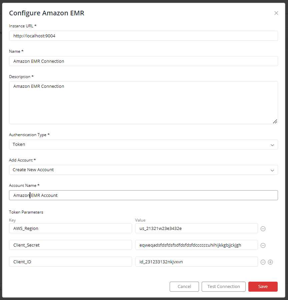Click the Save button
288x300 pixels.
tap(263, 287)
